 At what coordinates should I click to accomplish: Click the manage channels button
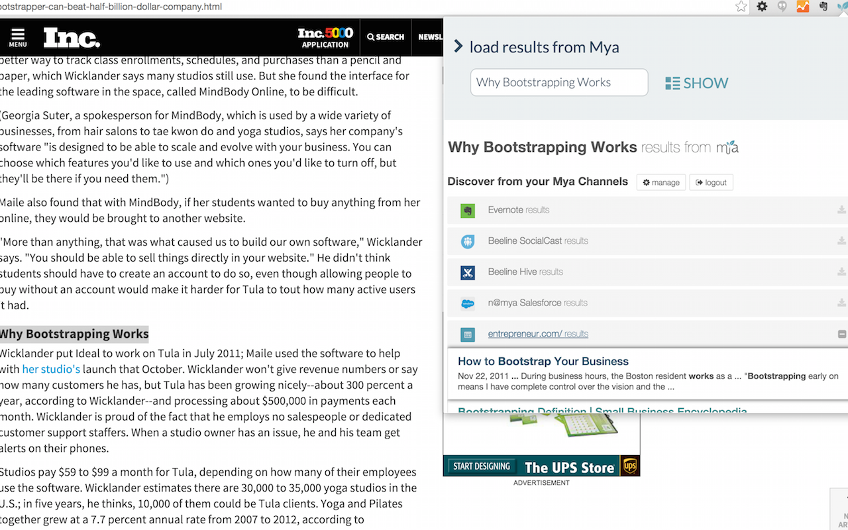[x=661, y=182]
